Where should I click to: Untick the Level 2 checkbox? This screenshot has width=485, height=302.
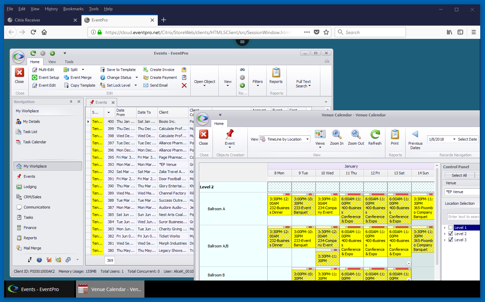[451, 234]
